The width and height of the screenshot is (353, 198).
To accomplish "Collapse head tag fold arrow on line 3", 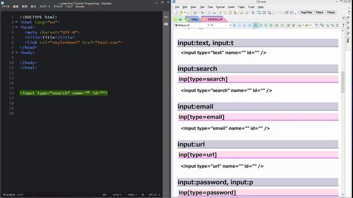I will [17, 27].
